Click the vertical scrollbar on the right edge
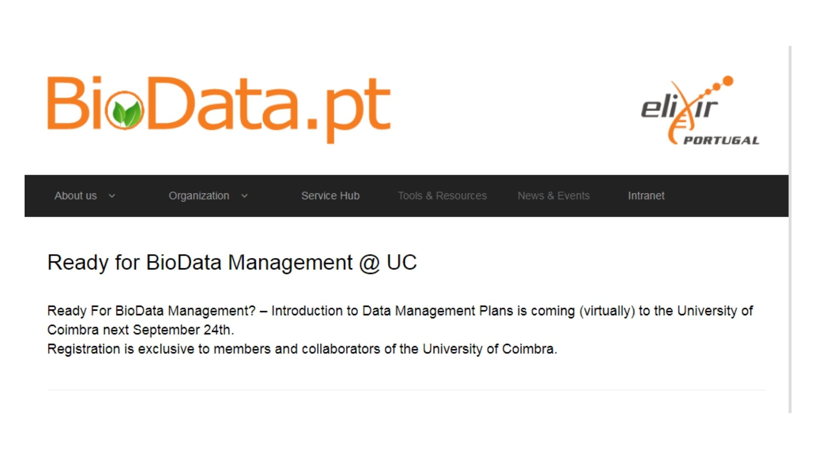 [790, 229]
